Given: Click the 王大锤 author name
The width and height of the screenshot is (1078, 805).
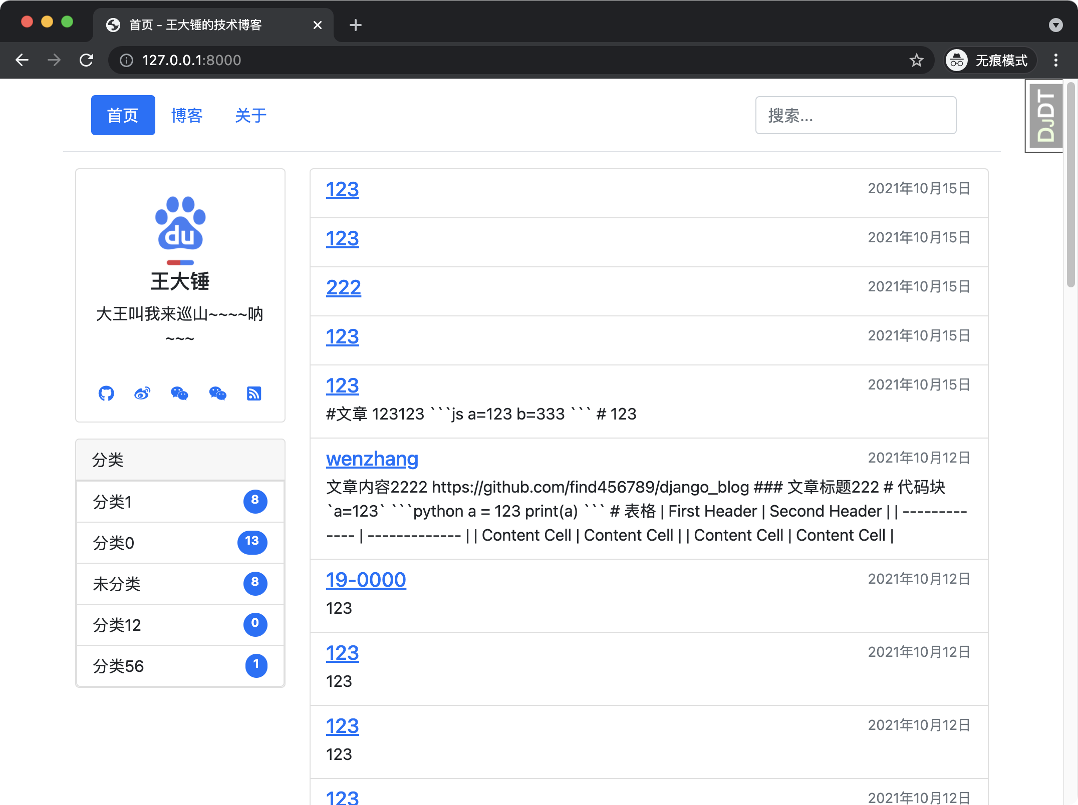Looking at the screenshot, I should 180,281.
